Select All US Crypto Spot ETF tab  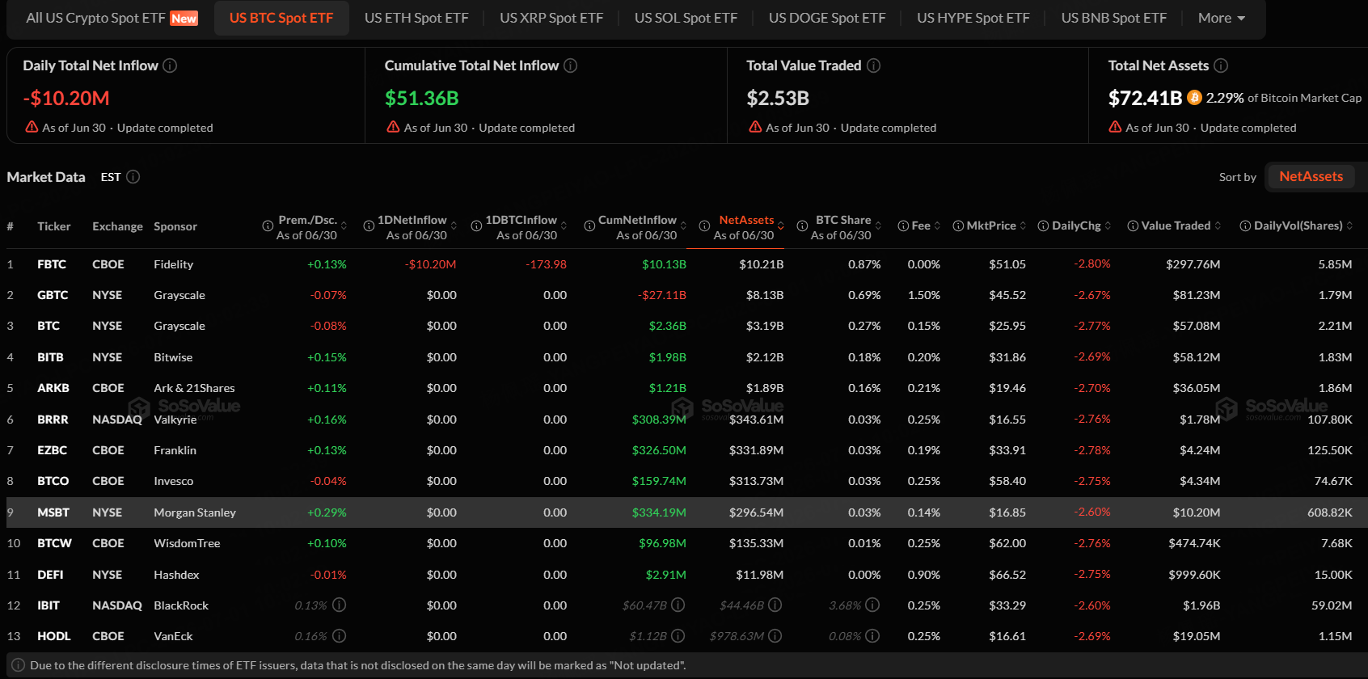click(x=112, y=18)
